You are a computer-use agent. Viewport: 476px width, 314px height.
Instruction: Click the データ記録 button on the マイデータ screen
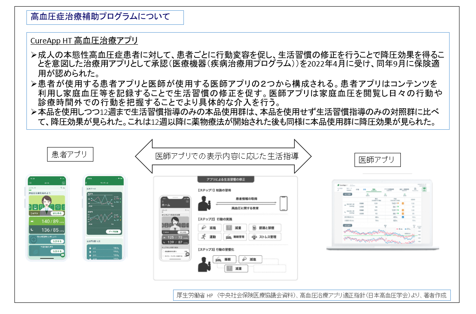pyautogui.click(x=114, y=231)
